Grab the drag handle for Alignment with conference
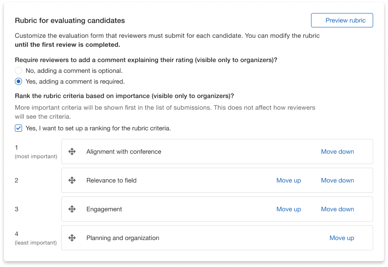Viewport: 388px width, 267px height. 72,151
